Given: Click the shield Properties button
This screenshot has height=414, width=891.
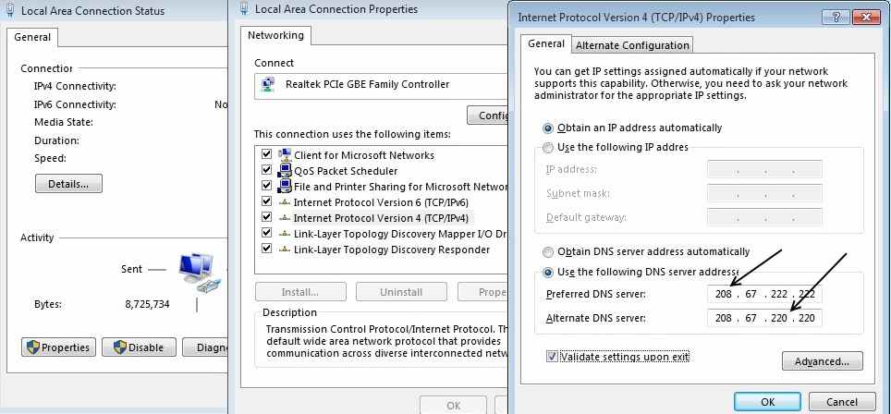Looking at the screenshot, I should pos(58,347).
